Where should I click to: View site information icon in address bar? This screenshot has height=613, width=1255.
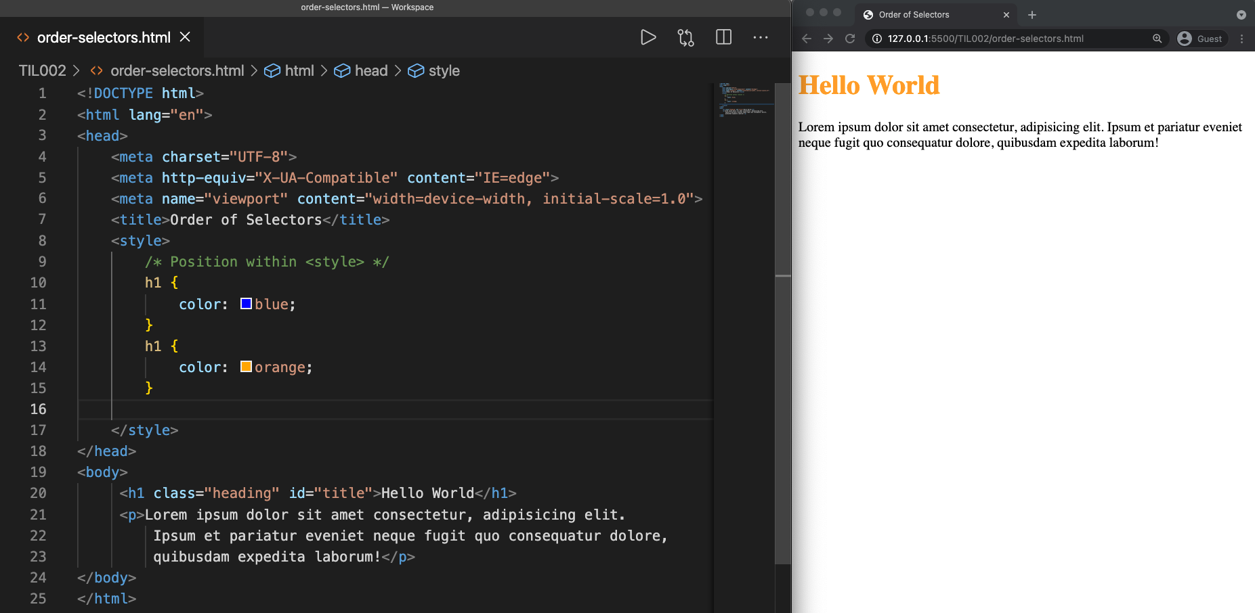(x=877, y=39)
